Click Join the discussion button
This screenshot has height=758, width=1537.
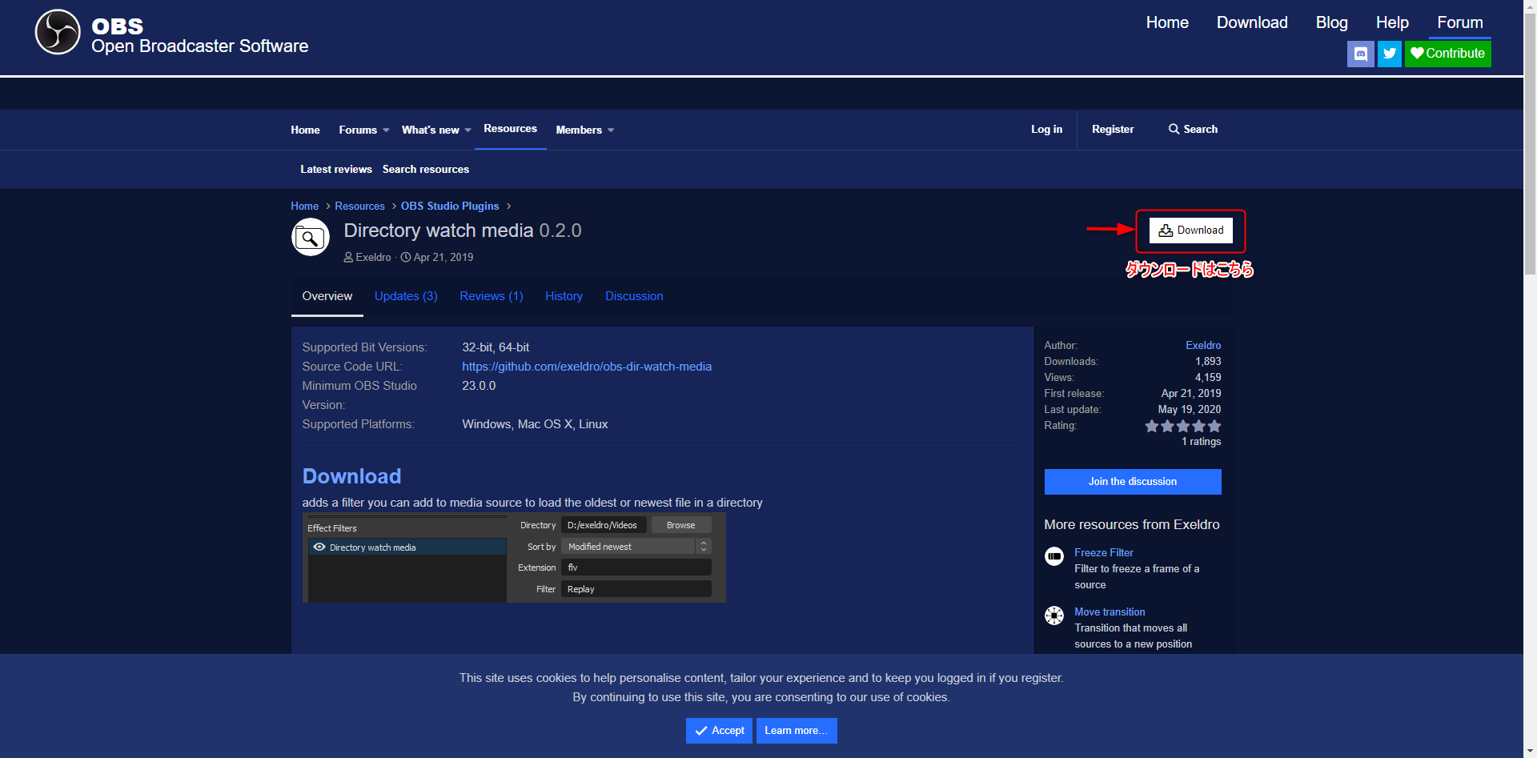[1133, 482]
